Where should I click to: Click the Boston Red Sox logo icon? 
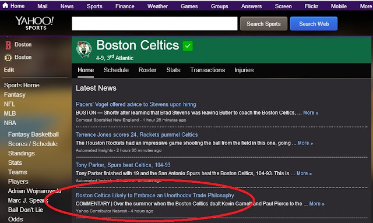pyautogui.click(x=8, y=45)
